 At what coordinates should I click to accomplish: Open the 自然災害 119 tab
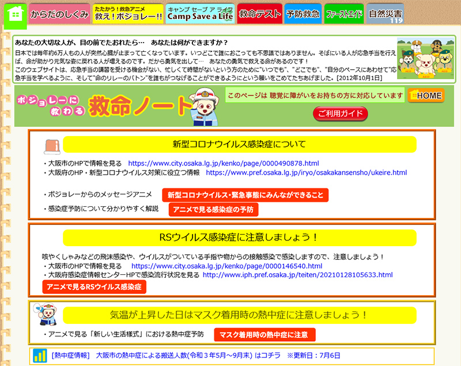click(385, 14)
